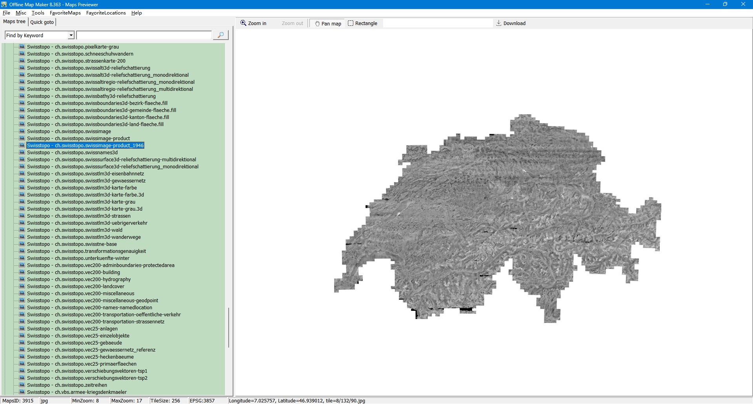The width and height of the screenshot is (753, 404).
Task: Open the Tools menu
Action: click(x=38, y=13)
